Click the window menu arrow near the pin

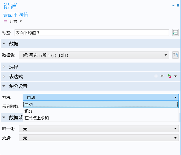[x=173, y=5]
